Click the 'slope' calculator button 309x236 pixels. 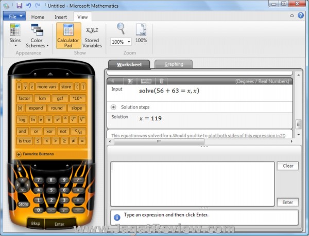(x=77, y=108)
